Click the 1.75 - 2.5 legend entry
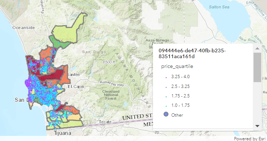This screenshot has width=267, height=141. [x=178, y=96]
